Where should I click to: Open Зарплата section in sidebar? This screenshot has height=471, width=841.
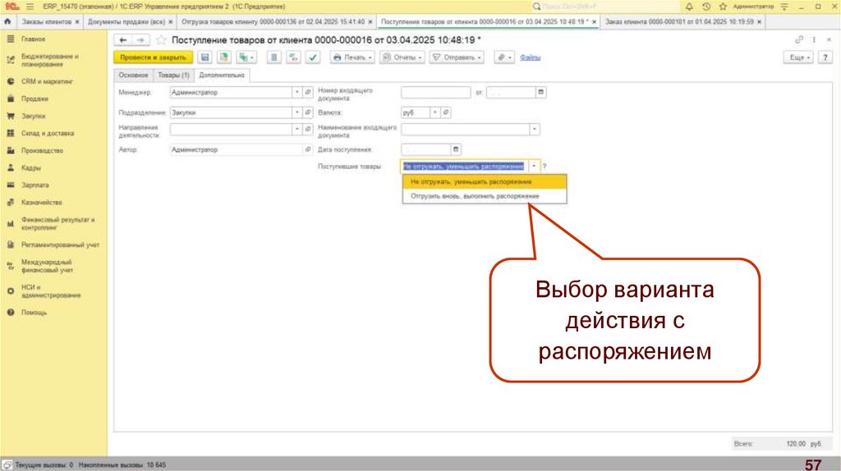coord(34,185)
